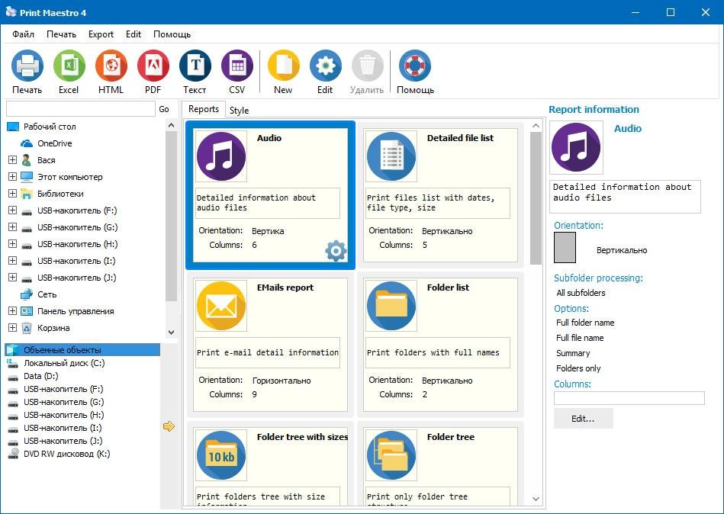The width and height of the screenshot is (724, 514).
Task: Open the Помощь menu in menu bar
Action: tap(172, 34)
